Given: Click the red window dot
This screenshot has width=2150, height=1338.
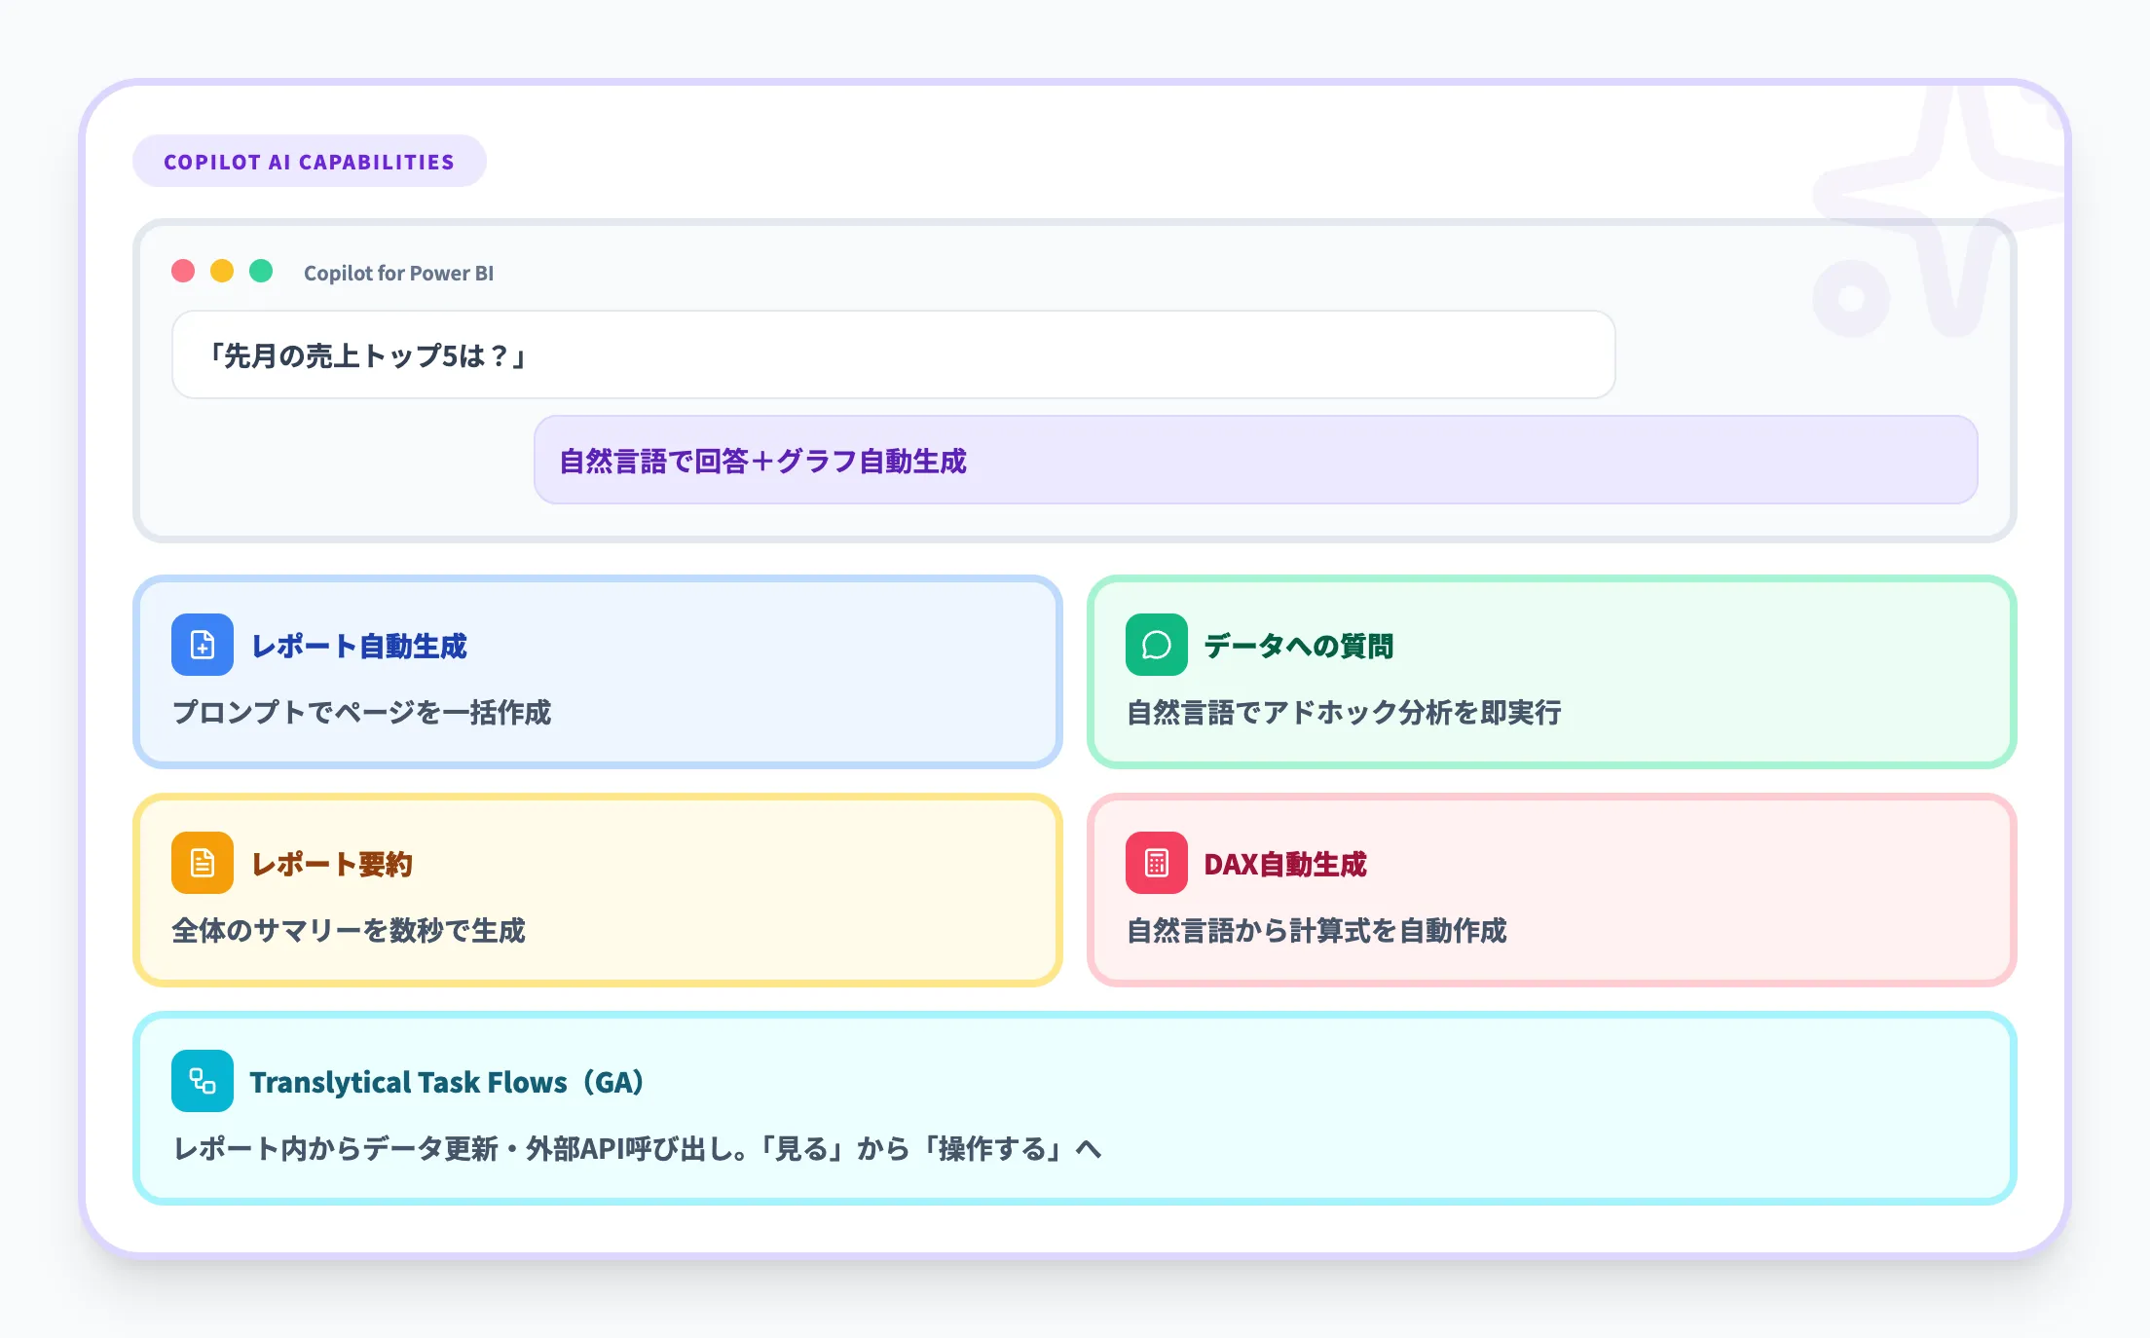Looking at the screenshot, I should click(x=183, y=271).
